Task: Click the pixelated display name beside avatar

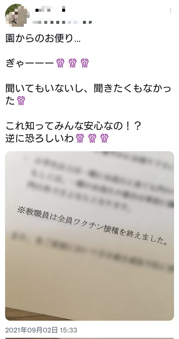Action: 50,10
